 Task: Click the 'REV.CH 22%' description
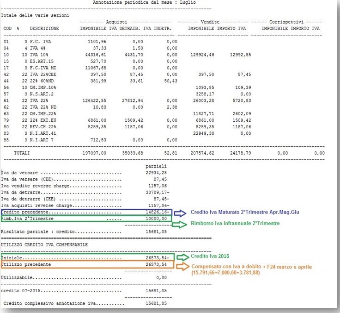coord(43,127)
